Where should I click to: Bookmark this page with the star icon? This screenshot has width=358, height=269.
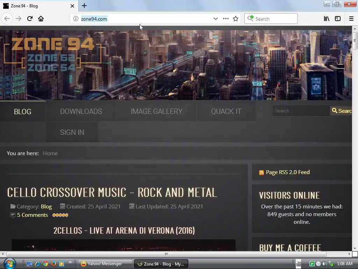tap(236, 19)
